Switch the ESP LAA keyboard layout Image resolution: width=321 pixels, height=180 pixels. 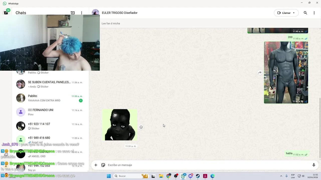[293, 176]
